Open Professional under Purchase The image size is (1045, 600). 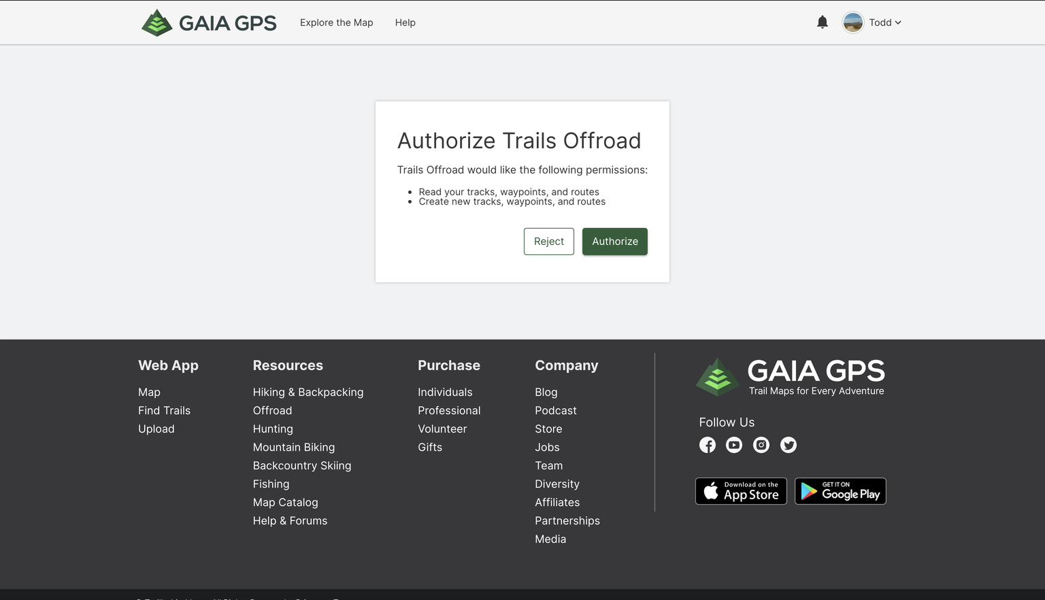tap(449, 411)
